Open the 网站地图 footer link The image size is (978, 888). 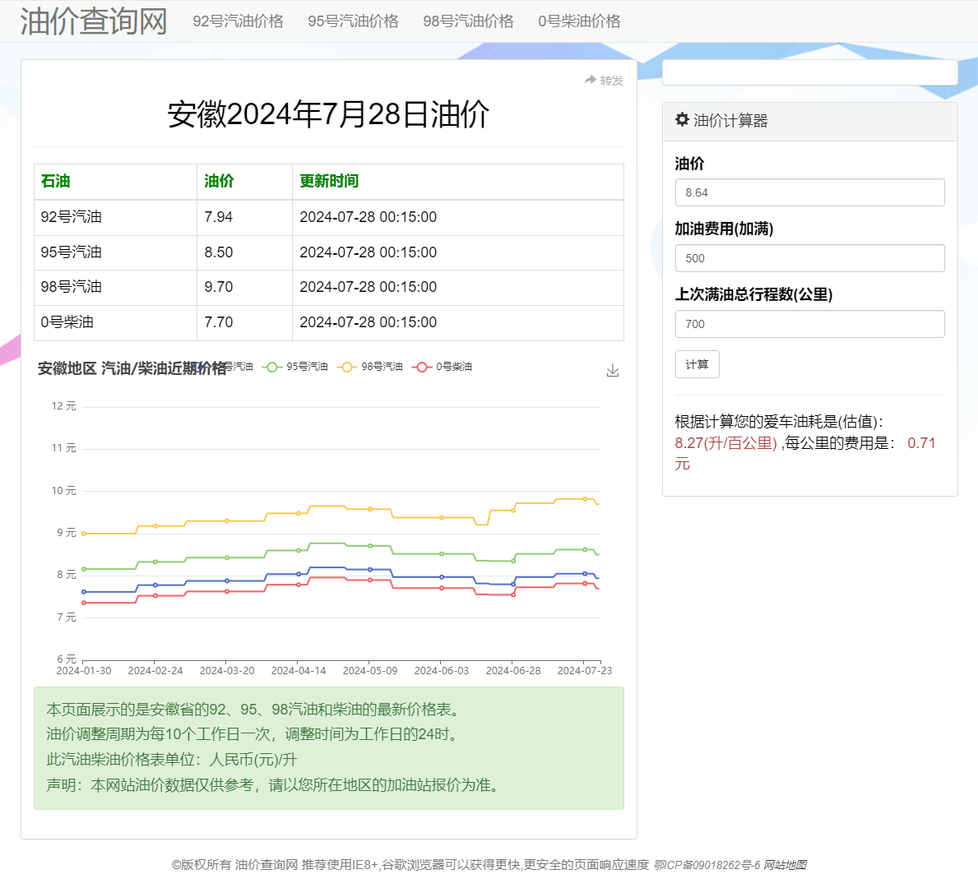coord(785,865)
